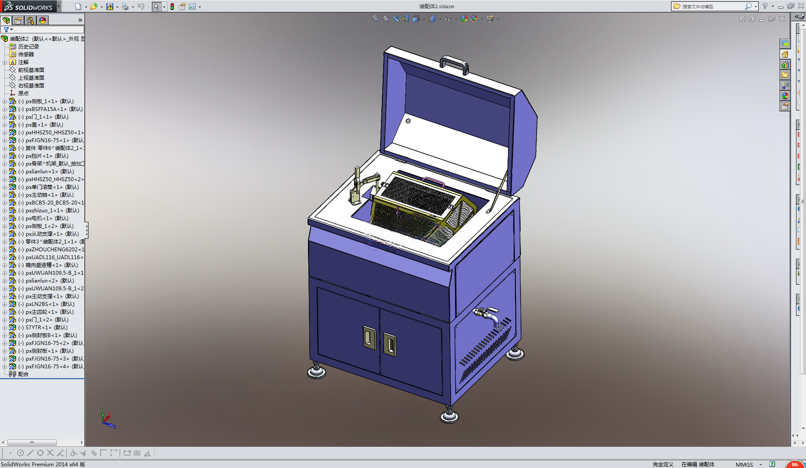Image resolution: width=806 pixels, height=468 pixels.
Task: Select 上视基准面 plane in tree
Action: tap(31, 78)
